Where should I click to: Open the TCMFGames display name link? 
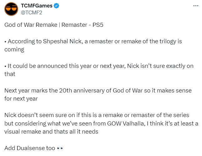pyautogui.click(x=36, y=6)
